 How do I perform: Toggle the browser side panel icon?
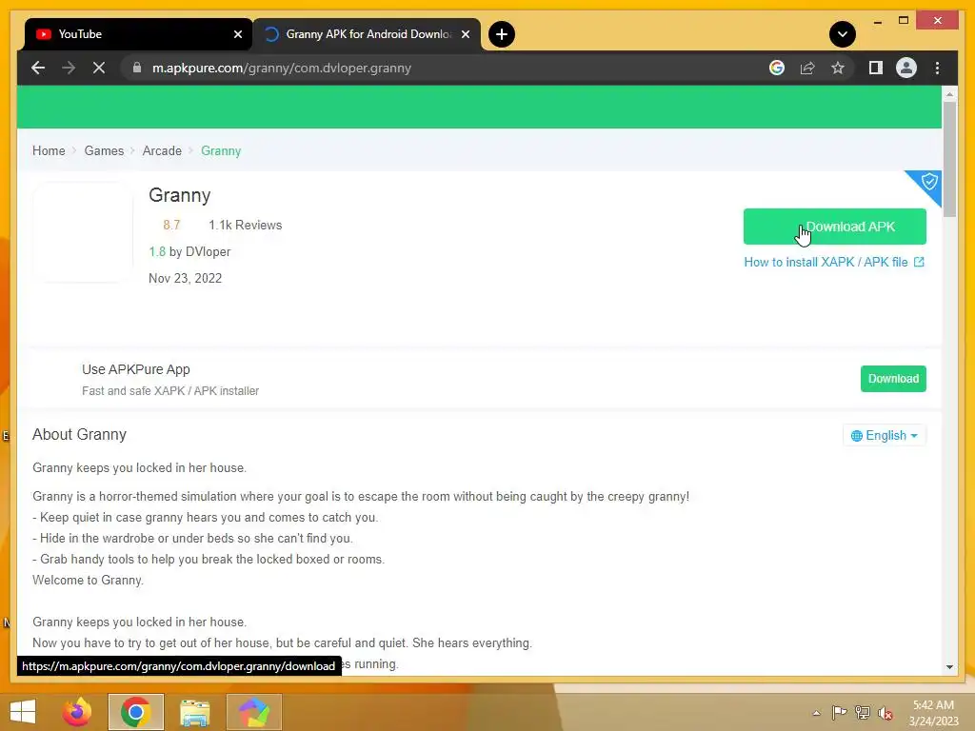click(x=876, y=68)
